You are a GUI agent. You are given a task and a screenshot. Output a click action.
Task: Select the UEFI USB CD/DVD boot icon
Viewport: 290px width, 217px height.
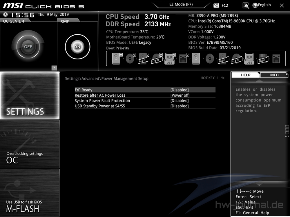[x=157, y=59]
